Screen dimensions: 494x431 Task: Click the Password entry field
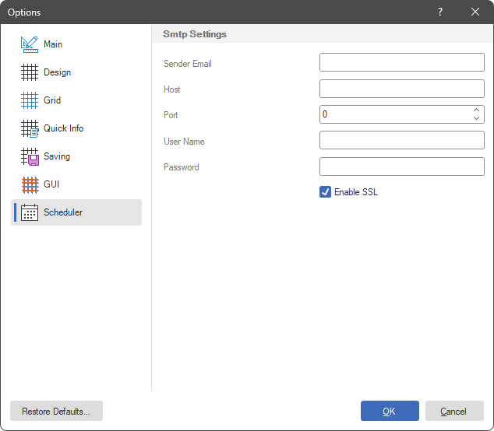401,166
